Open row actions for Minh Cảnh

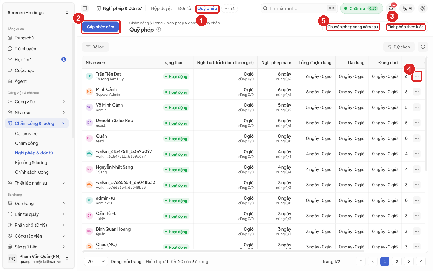click(x=417, y=92)
